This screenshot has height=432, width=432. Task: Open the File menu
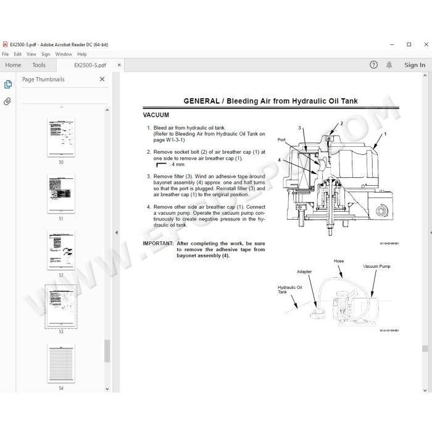coord(5,54)
